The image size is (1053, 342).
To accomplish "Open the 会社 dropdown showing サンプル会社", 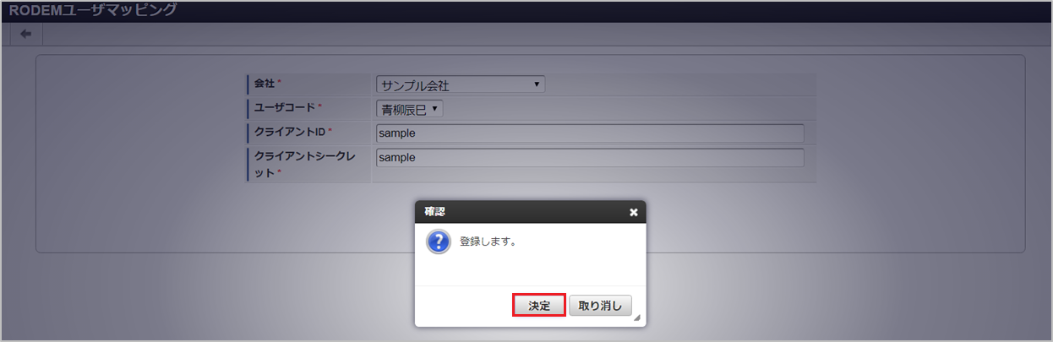I will click(461, 84).
